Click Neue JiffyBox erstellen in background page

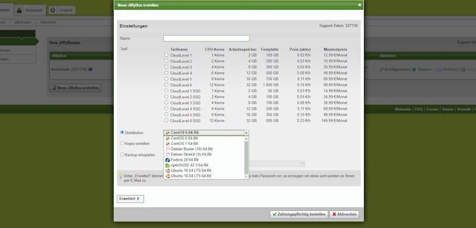75,88
